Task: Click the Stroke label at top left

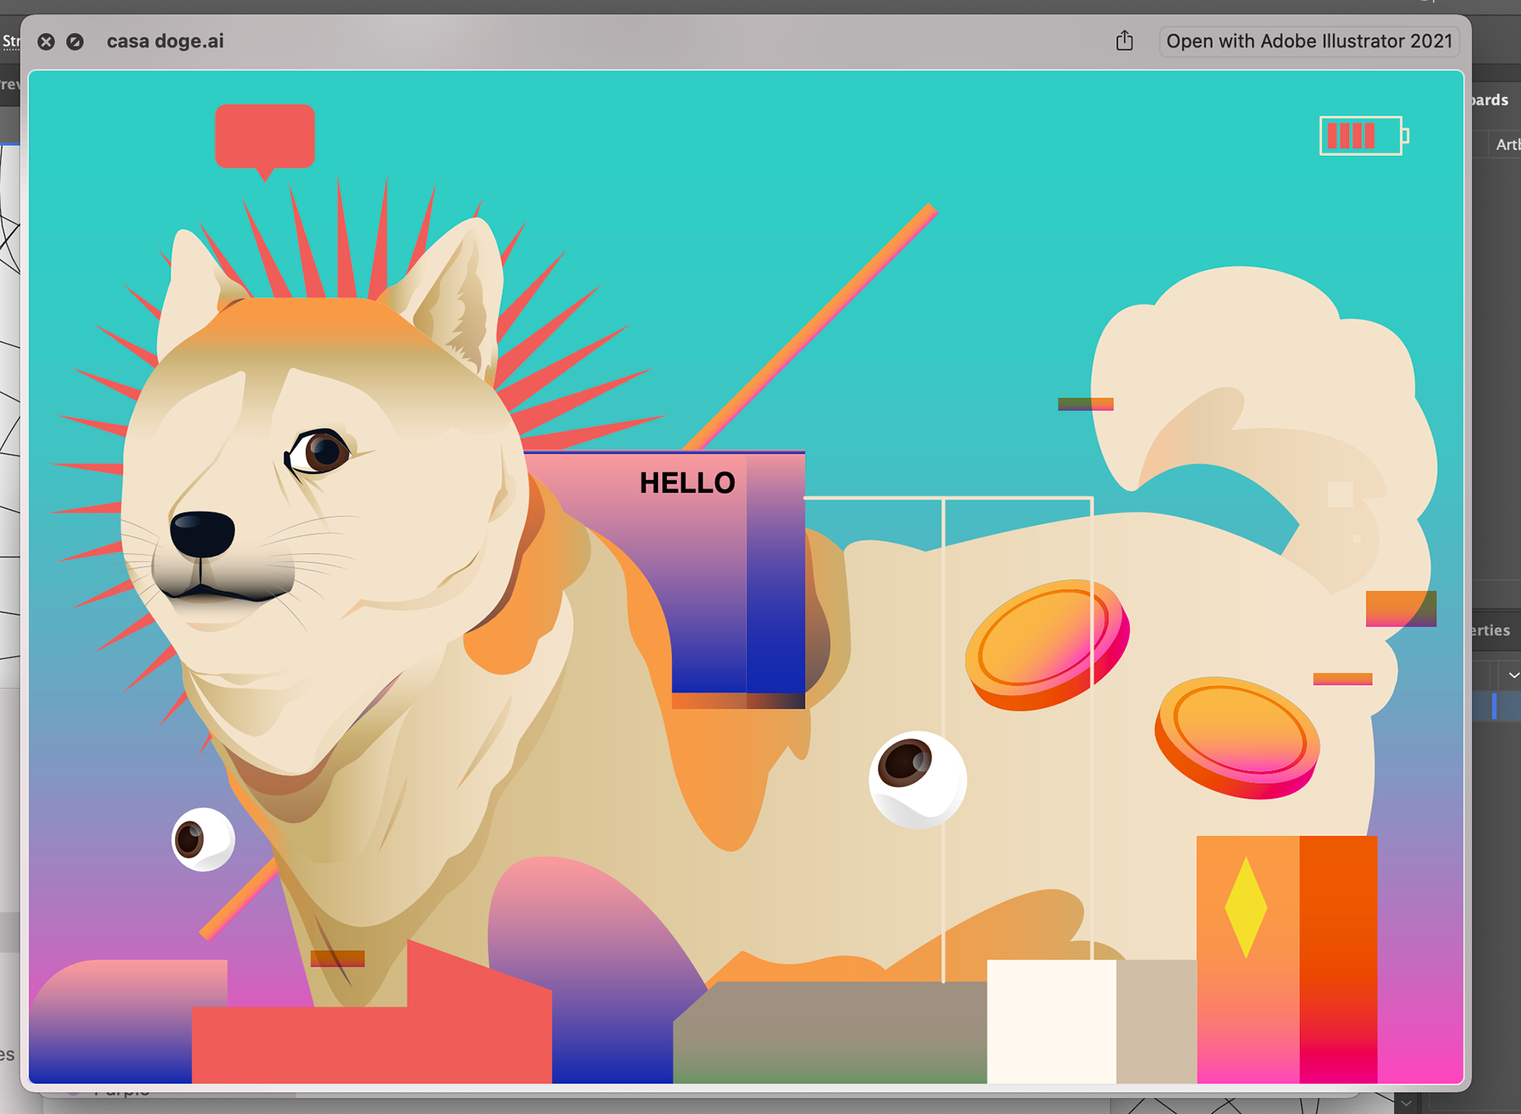Action: [10, 41]
